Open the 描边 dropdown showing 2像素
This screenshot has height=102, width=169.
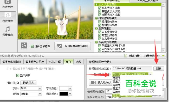pyautogui.click(x=31, y=94)
